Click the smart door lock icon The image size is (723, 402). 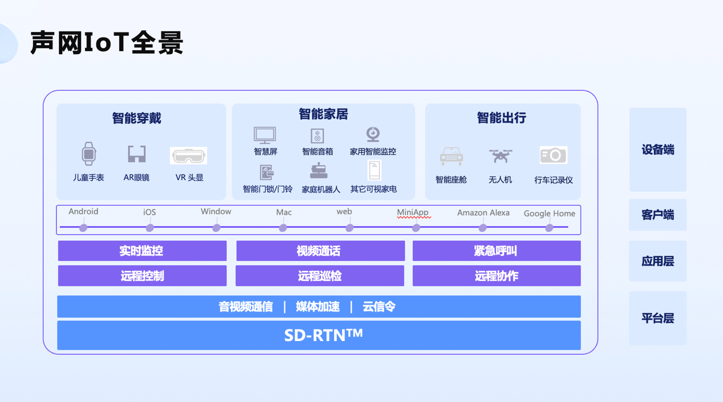point(267,173)
